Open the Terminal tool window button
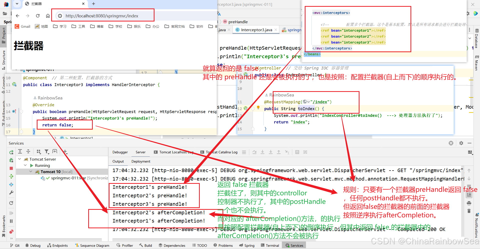 point(270,246)
